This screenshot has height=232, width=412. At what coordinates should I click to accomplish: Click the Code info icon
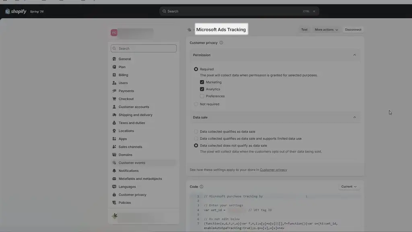click(202, 186)
